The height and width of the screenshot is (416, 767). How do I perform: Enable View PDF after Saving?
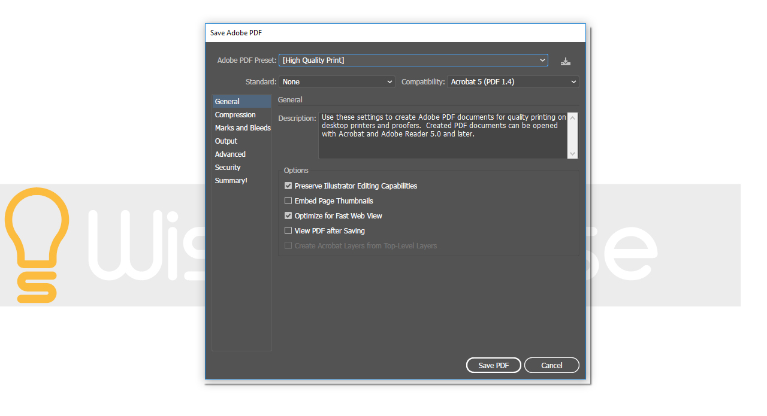(x=288, y=231)
